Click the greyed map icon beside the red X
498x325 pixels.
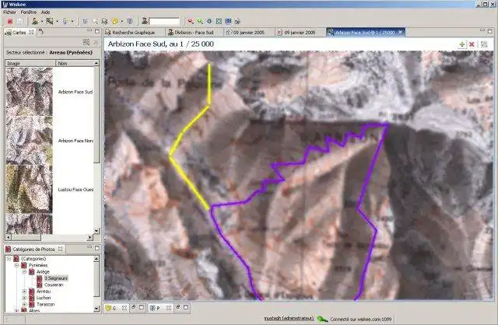click(484, 44)
